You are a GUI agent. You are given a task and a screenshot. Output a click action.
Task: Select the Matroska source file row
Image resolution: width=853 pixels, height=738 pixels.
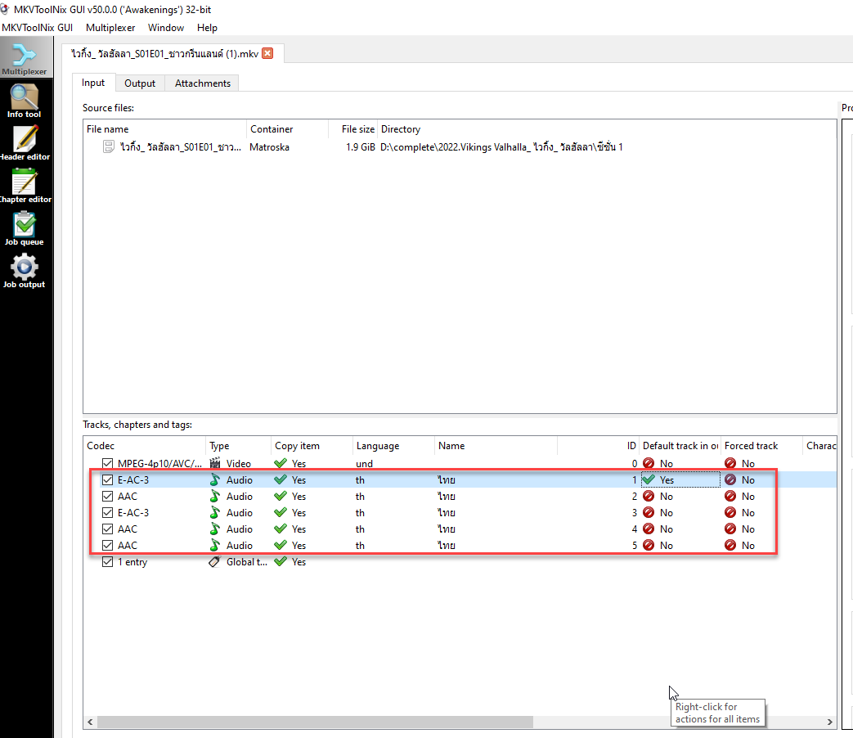[460, 147]
